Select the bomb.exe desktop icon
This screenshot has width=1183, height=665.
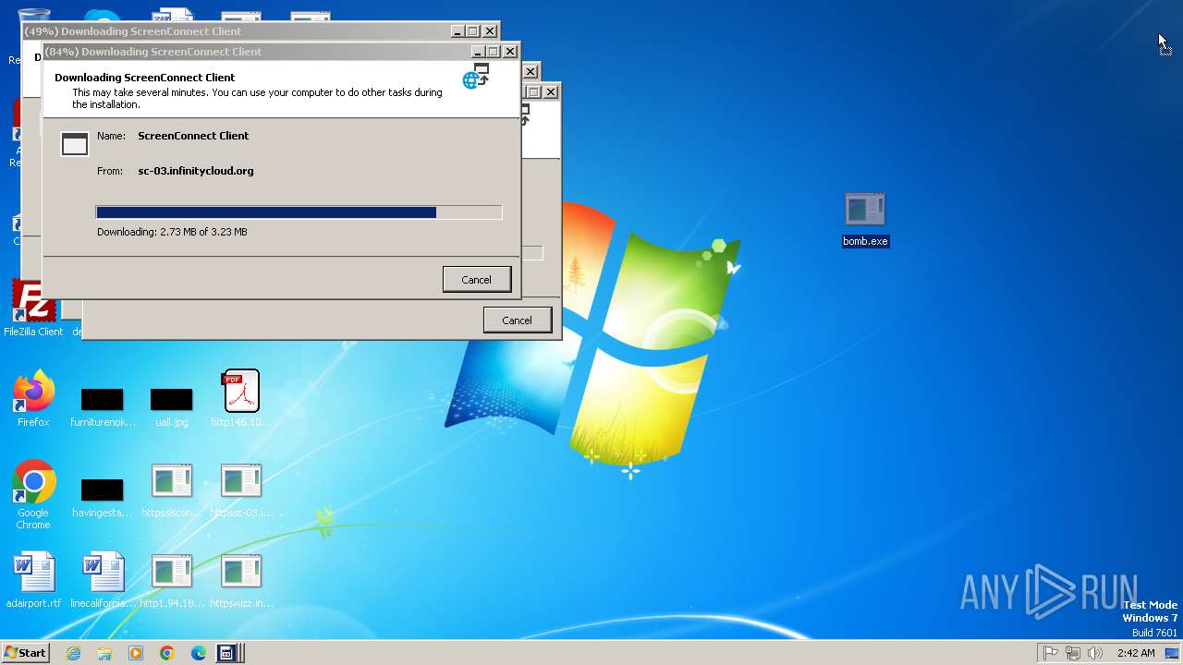[865, 220]
